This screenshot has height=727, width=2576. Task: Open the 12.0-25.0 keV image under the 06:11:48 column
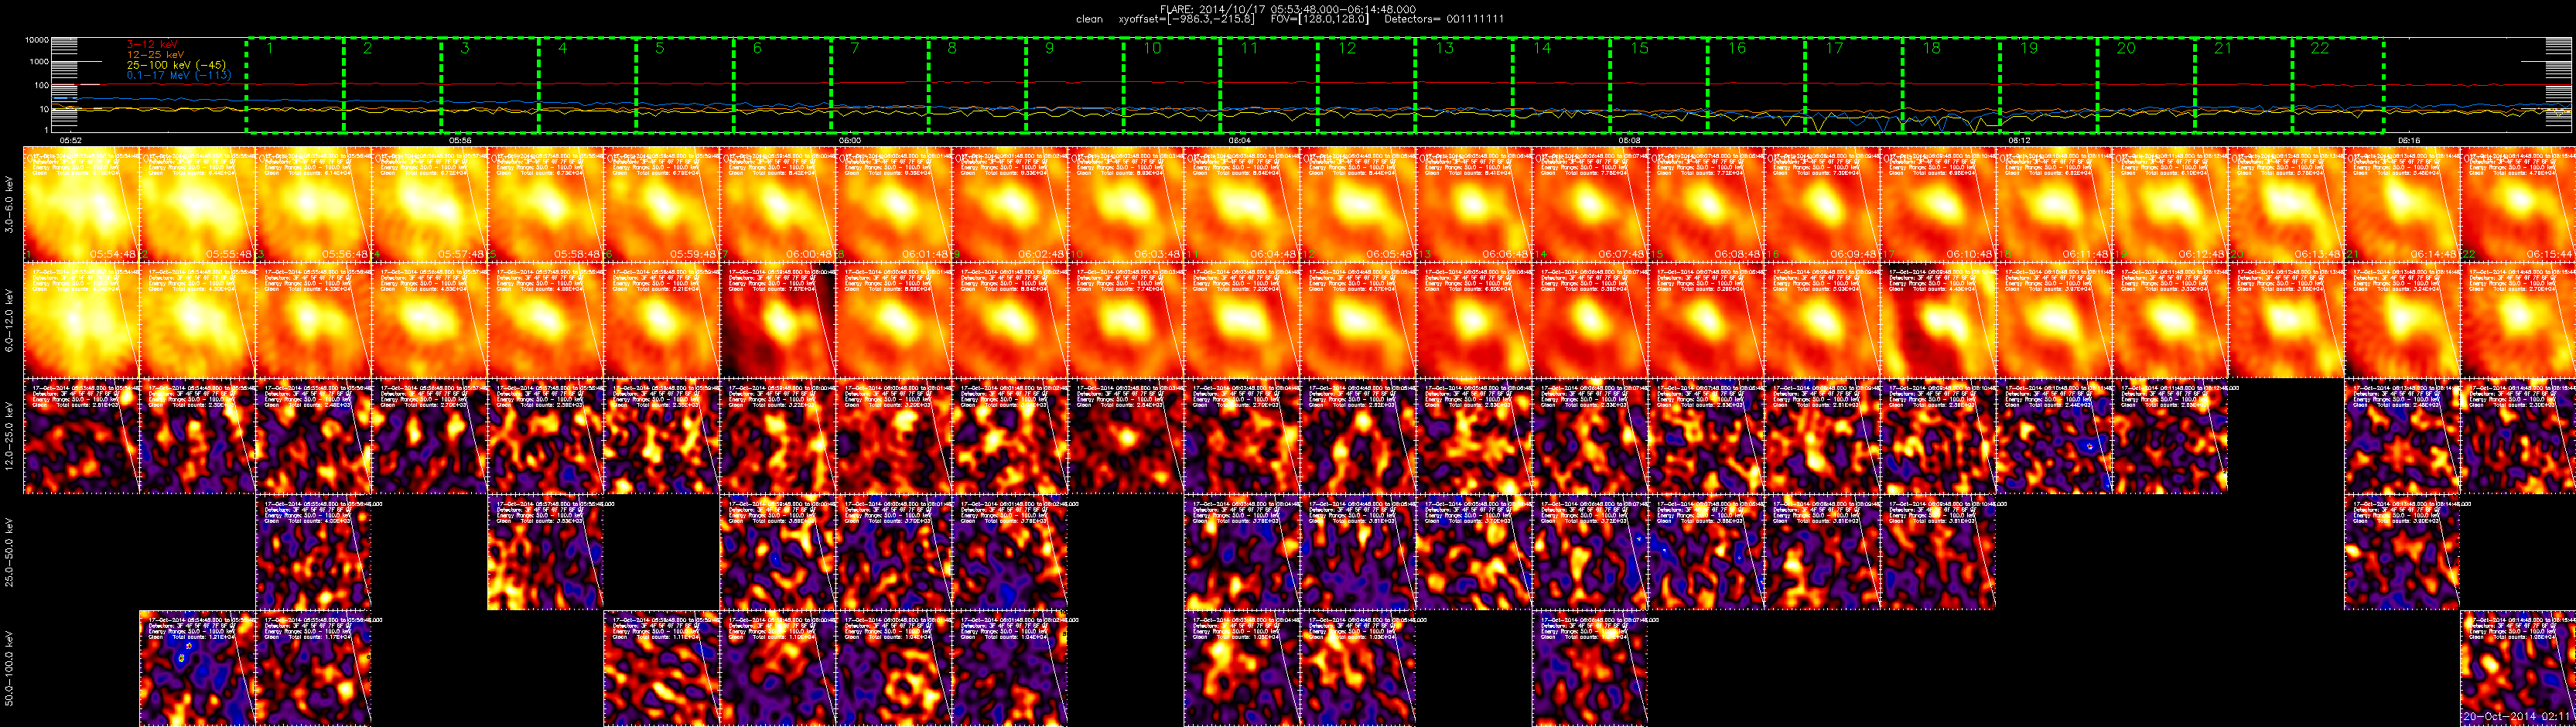(x=2053, y=436)
